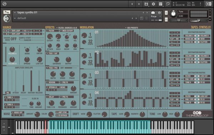Click the NI logo at top right
Screen dimensions: 214x135
pyautogui.click(x=208, y=4)
